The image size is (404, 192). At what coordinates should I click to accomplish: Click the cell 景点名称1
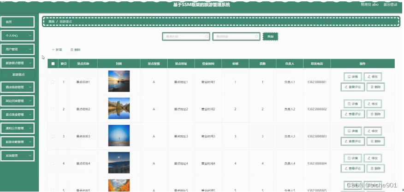pos(83,82)
